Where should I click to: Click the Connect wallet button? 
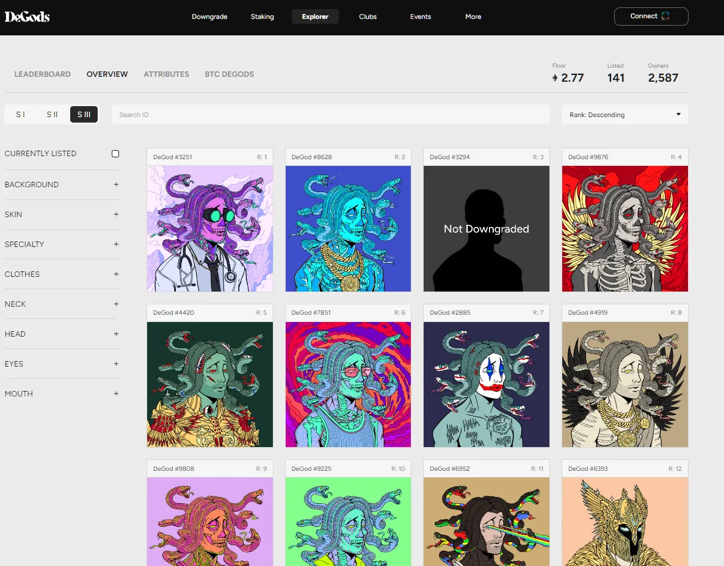[651, 16]
